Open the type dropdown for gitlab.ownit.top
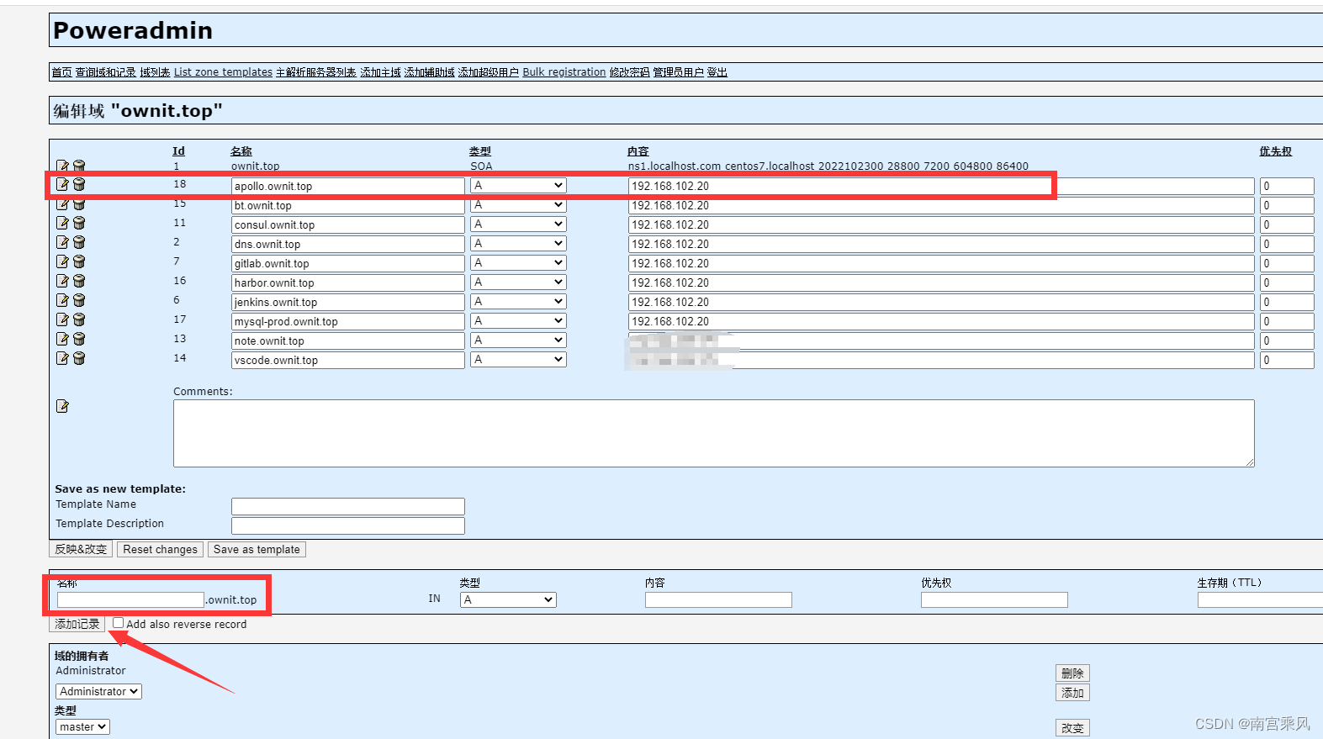 pyautogui.click(x=518, y=262)
